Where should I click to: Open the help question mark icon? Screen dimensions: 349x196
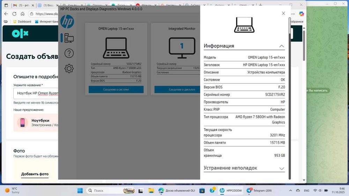pos(69,53)
